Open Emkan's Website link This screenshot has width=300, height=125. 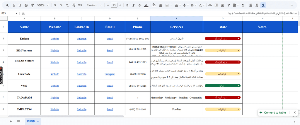[x=55, y=39]
